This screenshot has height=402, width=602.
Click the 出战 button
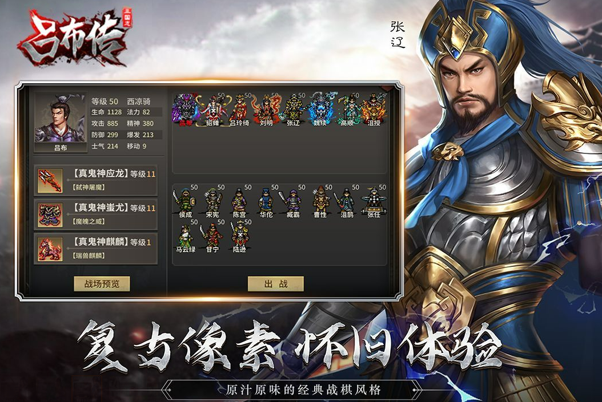pos(276,284)
